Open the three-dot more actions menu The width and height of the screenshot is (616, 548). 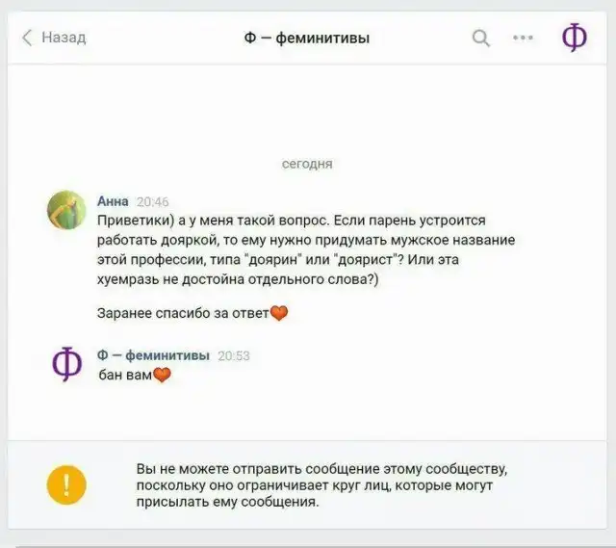point(523,38)
